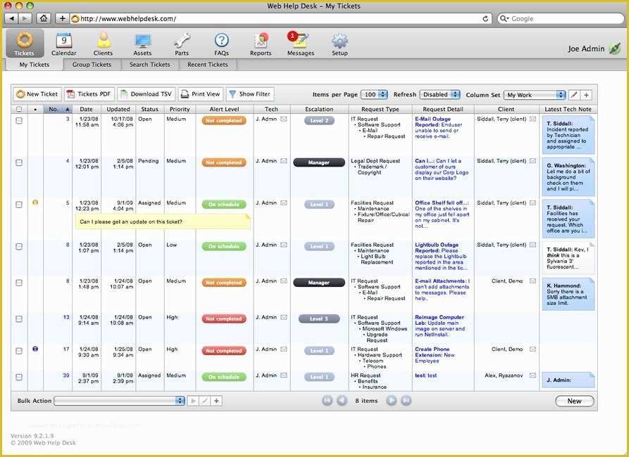The height and width of the screenshot is (457, 629).
Task: Add a bulk action with plus
Action: (x=217, y=401)
